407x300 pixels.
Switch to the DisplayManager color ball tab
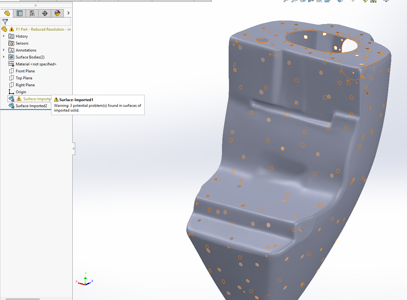click(x=57, y=13)
